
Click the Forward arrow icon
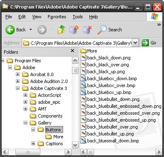pyautogui.click(x=42, y=30)
